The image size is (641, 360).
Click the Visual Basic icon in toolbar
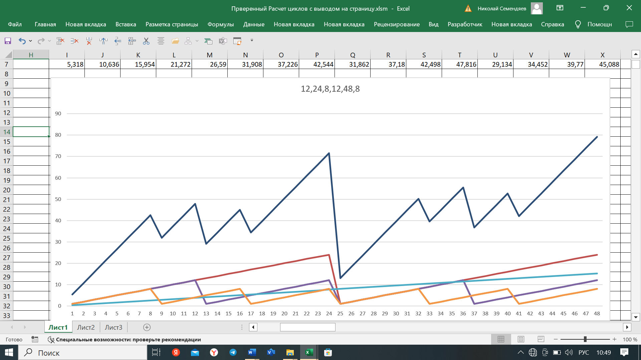tap(223, 41)
